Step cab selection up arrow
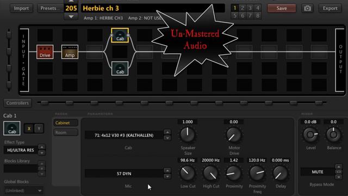Image resolution: width=348 pixels, height=196 pixels. coord(167,132)
